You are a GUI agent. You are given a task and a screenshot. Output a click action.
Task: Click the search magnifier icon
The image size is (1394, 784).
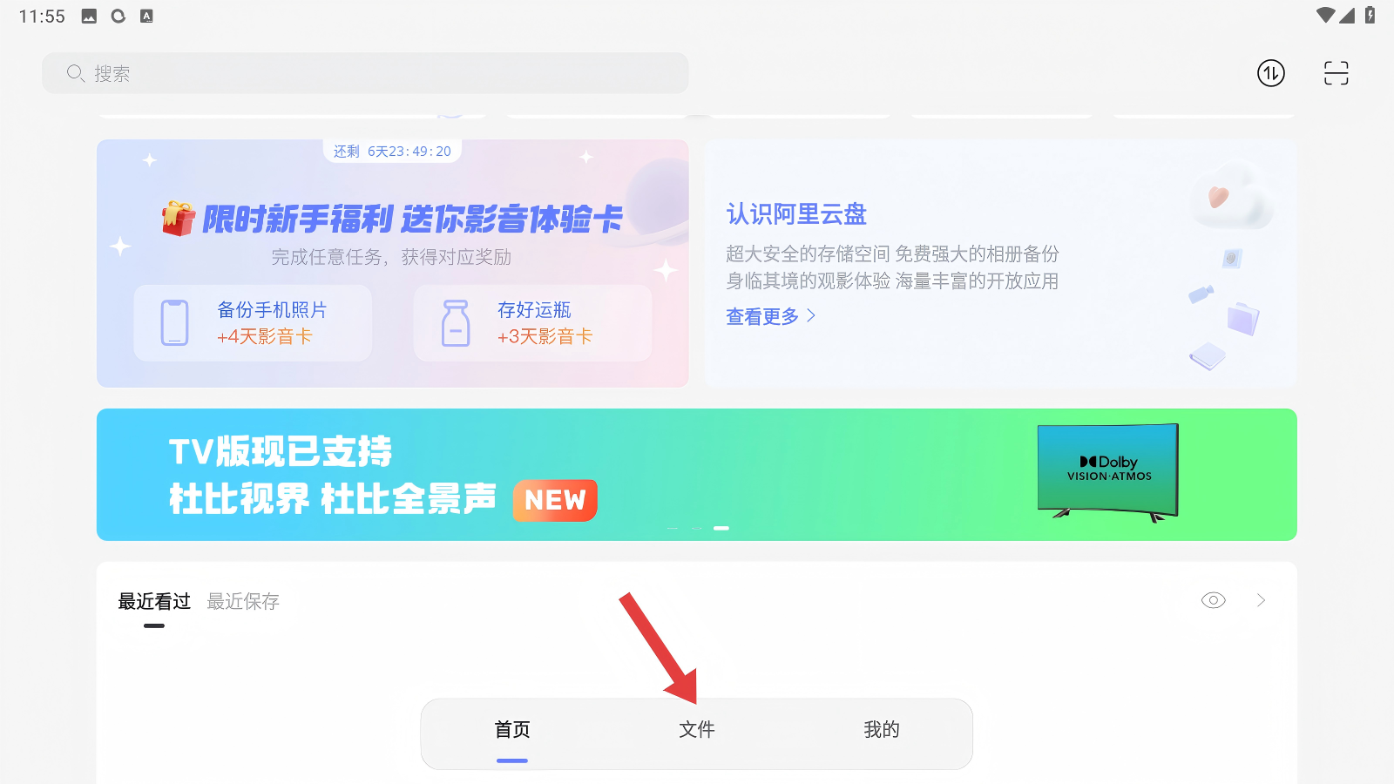[76, 73]
